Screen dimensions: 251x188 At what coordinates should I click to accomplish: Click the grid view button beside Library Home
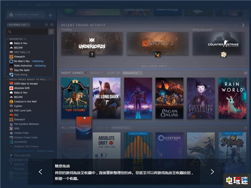50,15
